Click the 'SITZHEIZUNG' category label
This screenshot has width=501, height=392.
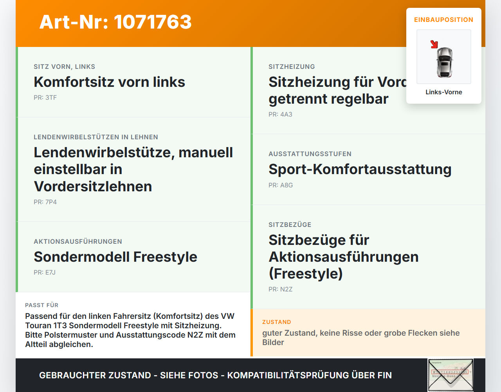coord(292,67)
